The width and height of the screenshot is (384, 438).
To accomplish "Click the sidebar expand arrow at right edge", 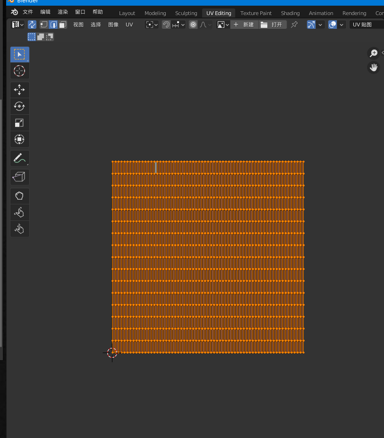I will point(382,53).
